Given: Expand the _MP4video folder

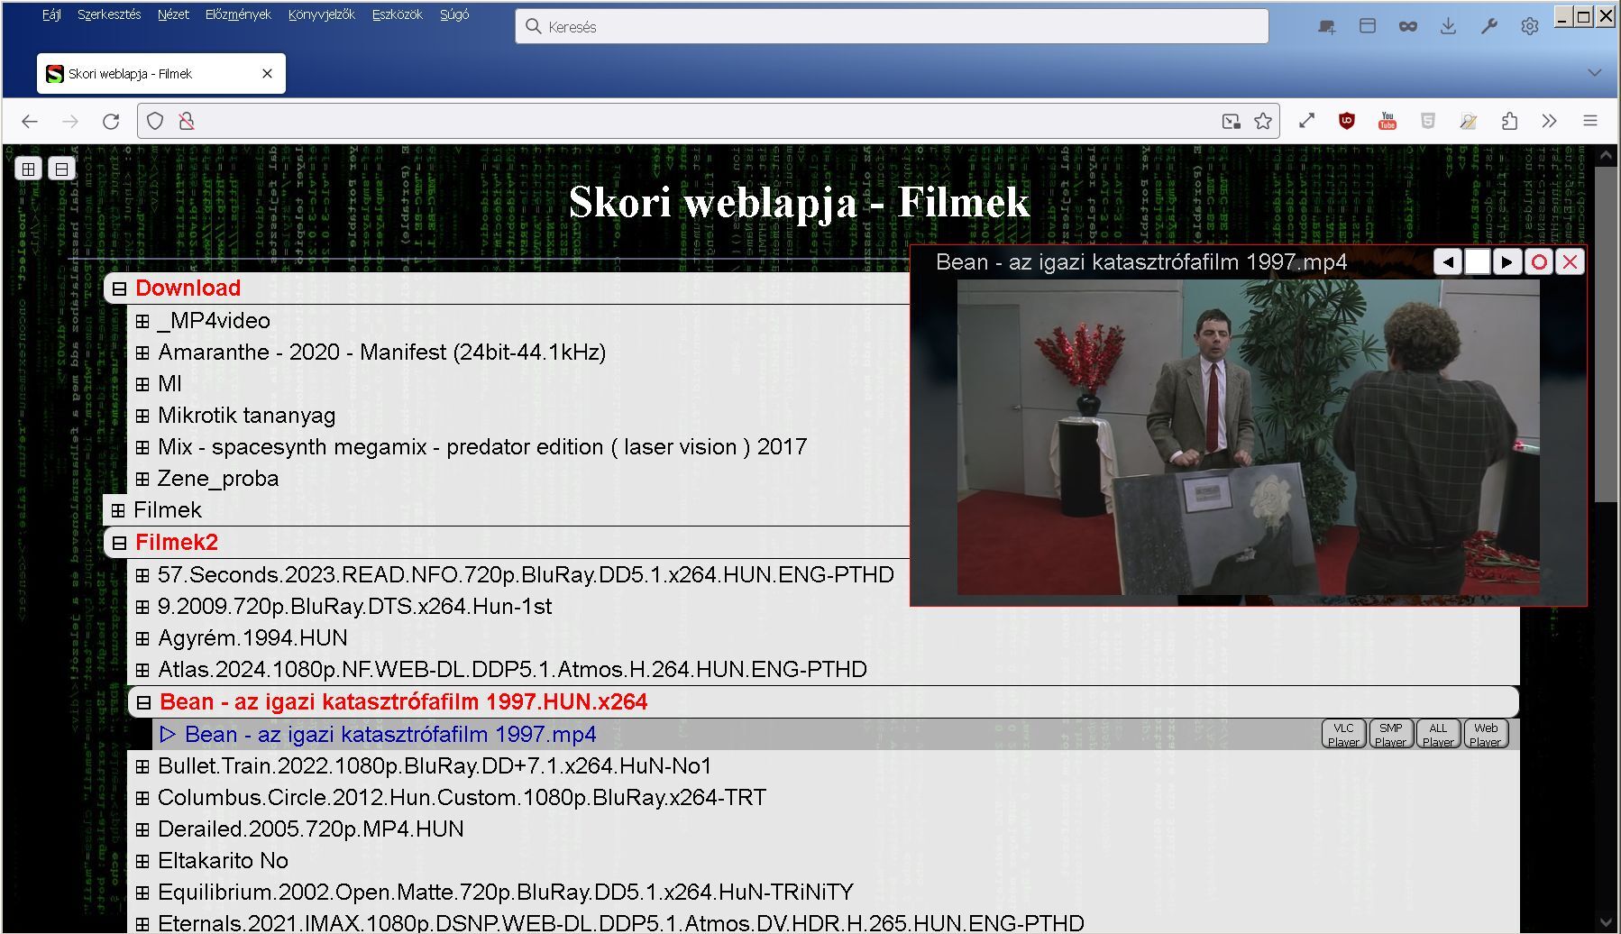Looking at the screenshot, I should click(142, 321).
